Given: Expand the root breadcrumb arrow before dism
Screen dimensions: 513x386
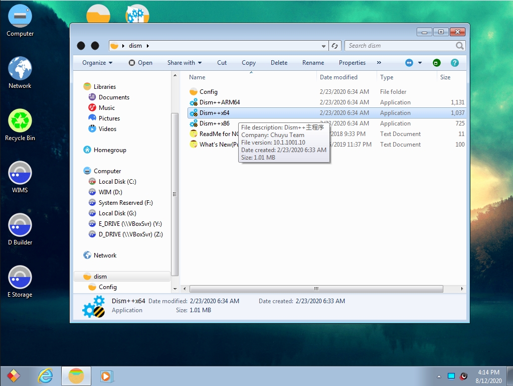Looking at the screenshot, I should pos(123,46).
